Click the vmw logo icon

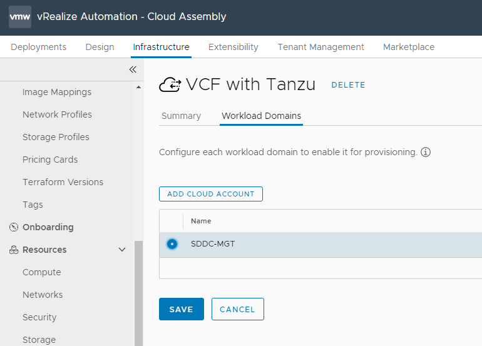point(20,17)
